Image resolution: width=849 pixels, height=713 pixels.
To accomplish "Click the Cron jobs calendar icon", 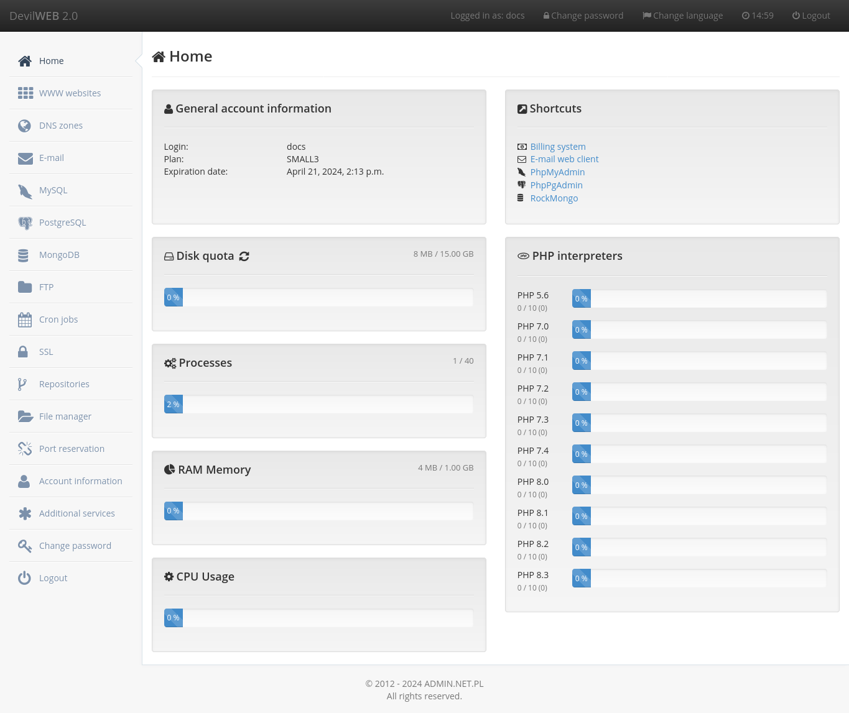I will (25, 320).
